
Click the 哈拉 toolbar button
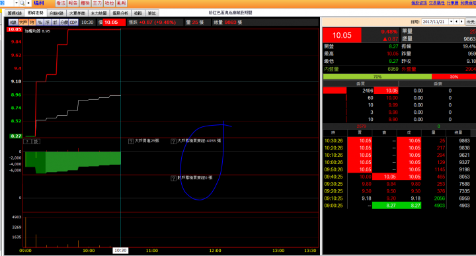[x=109, y=3]
